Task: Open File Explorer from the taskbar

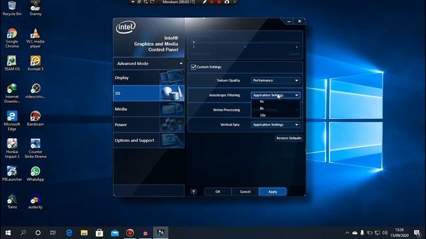Action: pos(85,232)
